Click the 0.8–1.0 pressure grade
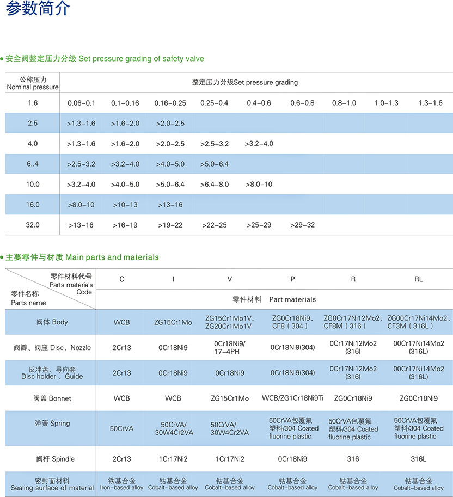This screenshot has height=497, width=453. click(344, 103)
